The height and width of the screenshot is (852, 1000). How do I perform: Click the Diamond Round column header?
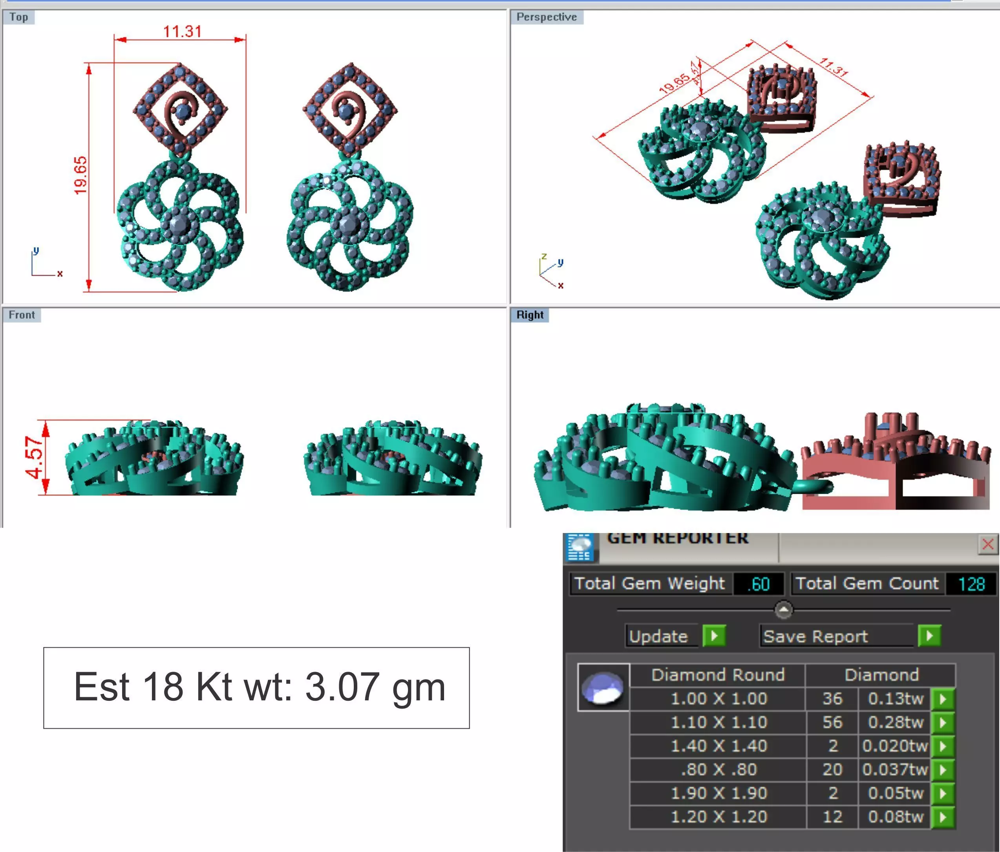pos(718,675)
